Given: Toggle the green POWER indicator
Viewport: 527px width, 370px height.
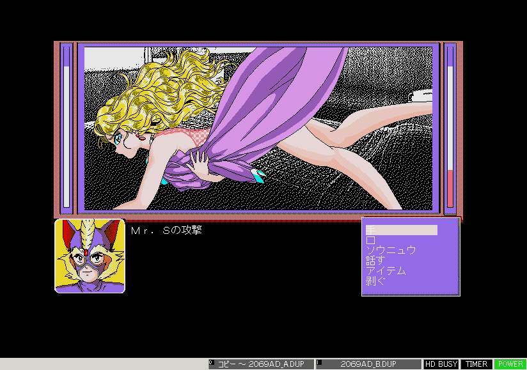Looking at the screenshot, I should 510,364.
